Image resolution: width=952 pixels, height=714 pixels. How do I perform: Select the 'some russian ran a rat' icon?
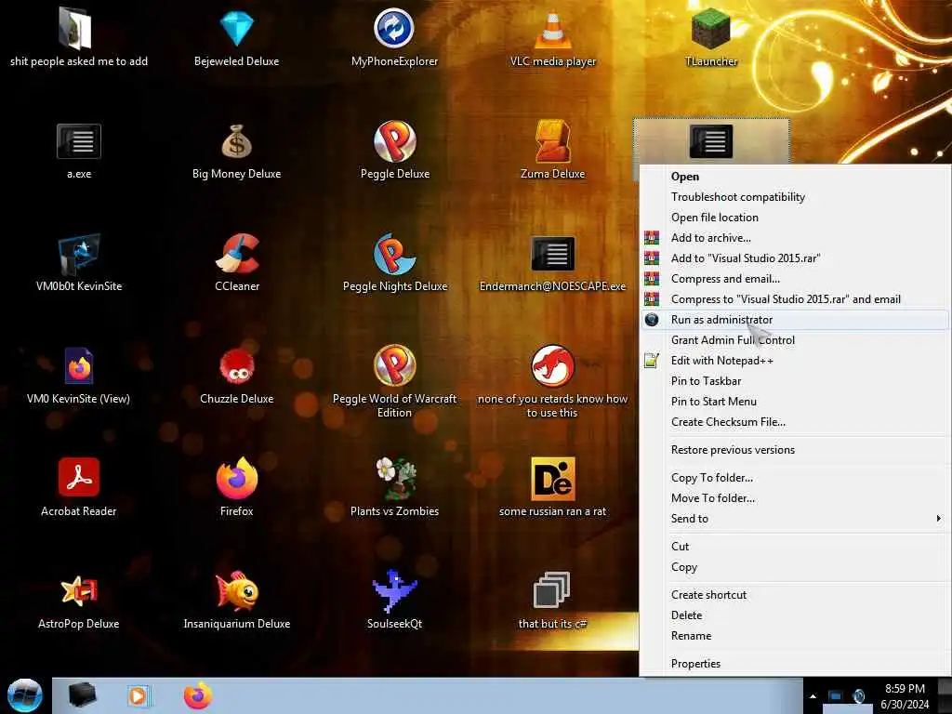[552, 478]
